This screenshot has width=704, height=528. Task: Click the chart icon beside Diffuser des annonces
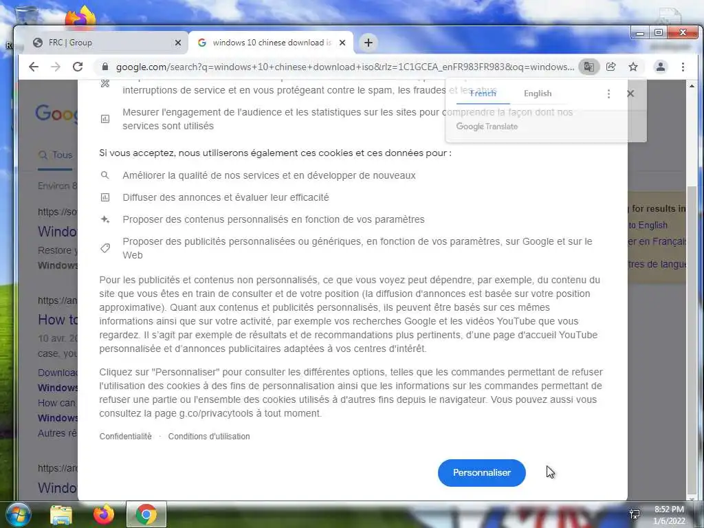tap(105, 197)
